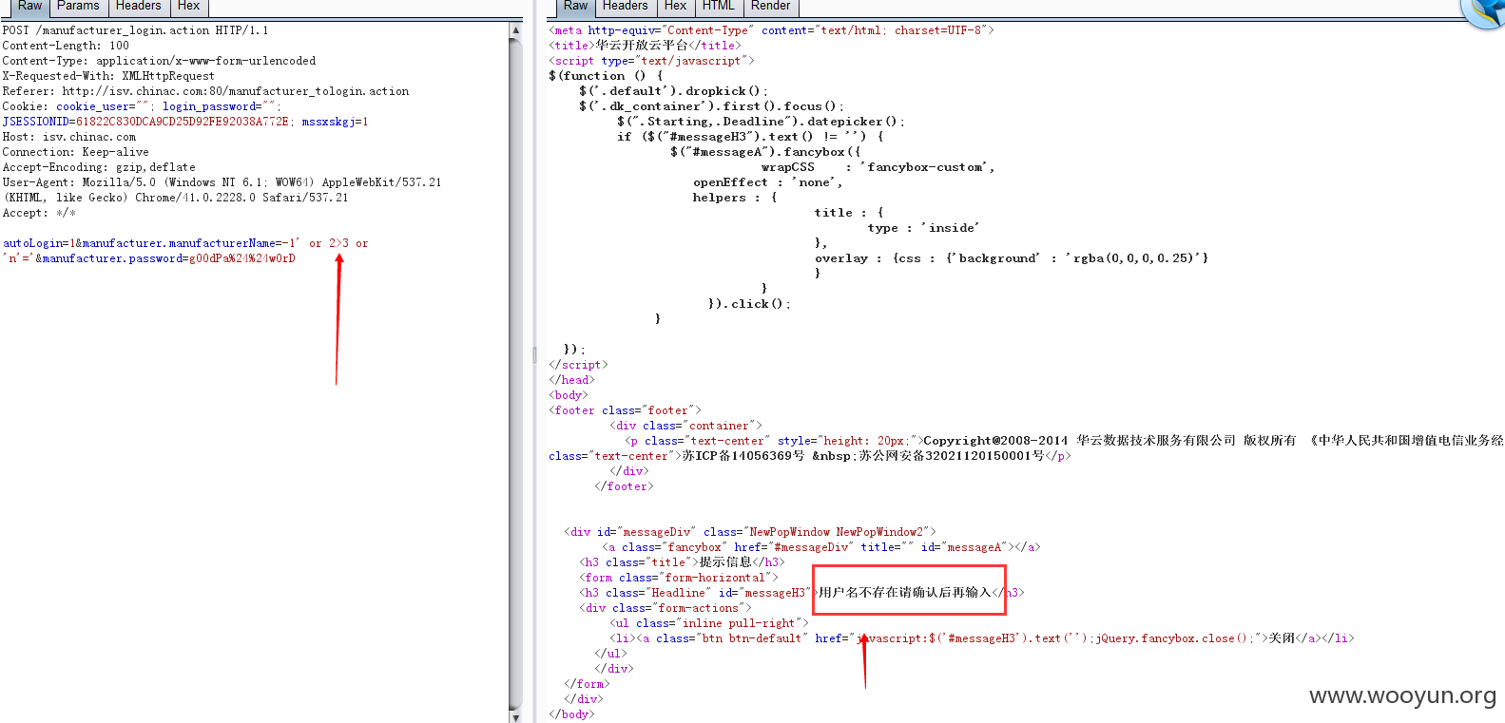Open the response HTML tab

(719, 7)
